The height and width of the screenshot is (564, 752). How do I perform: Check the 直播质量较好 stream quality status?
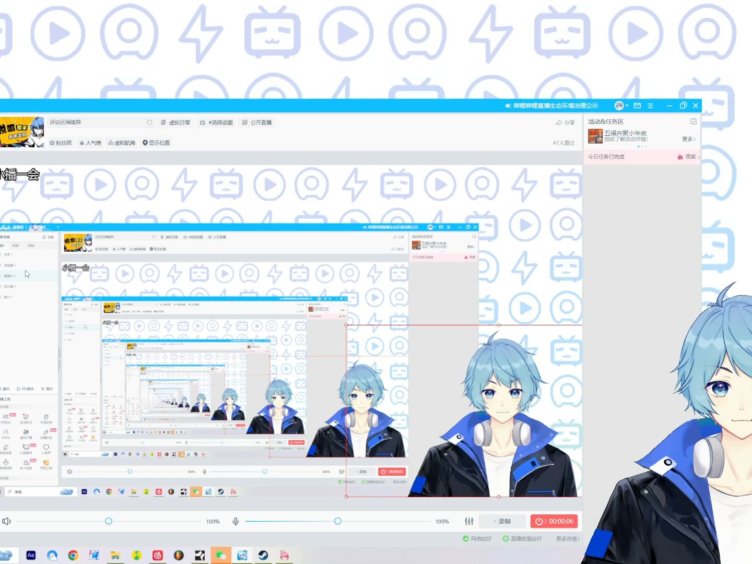click(x=522, y=538)
